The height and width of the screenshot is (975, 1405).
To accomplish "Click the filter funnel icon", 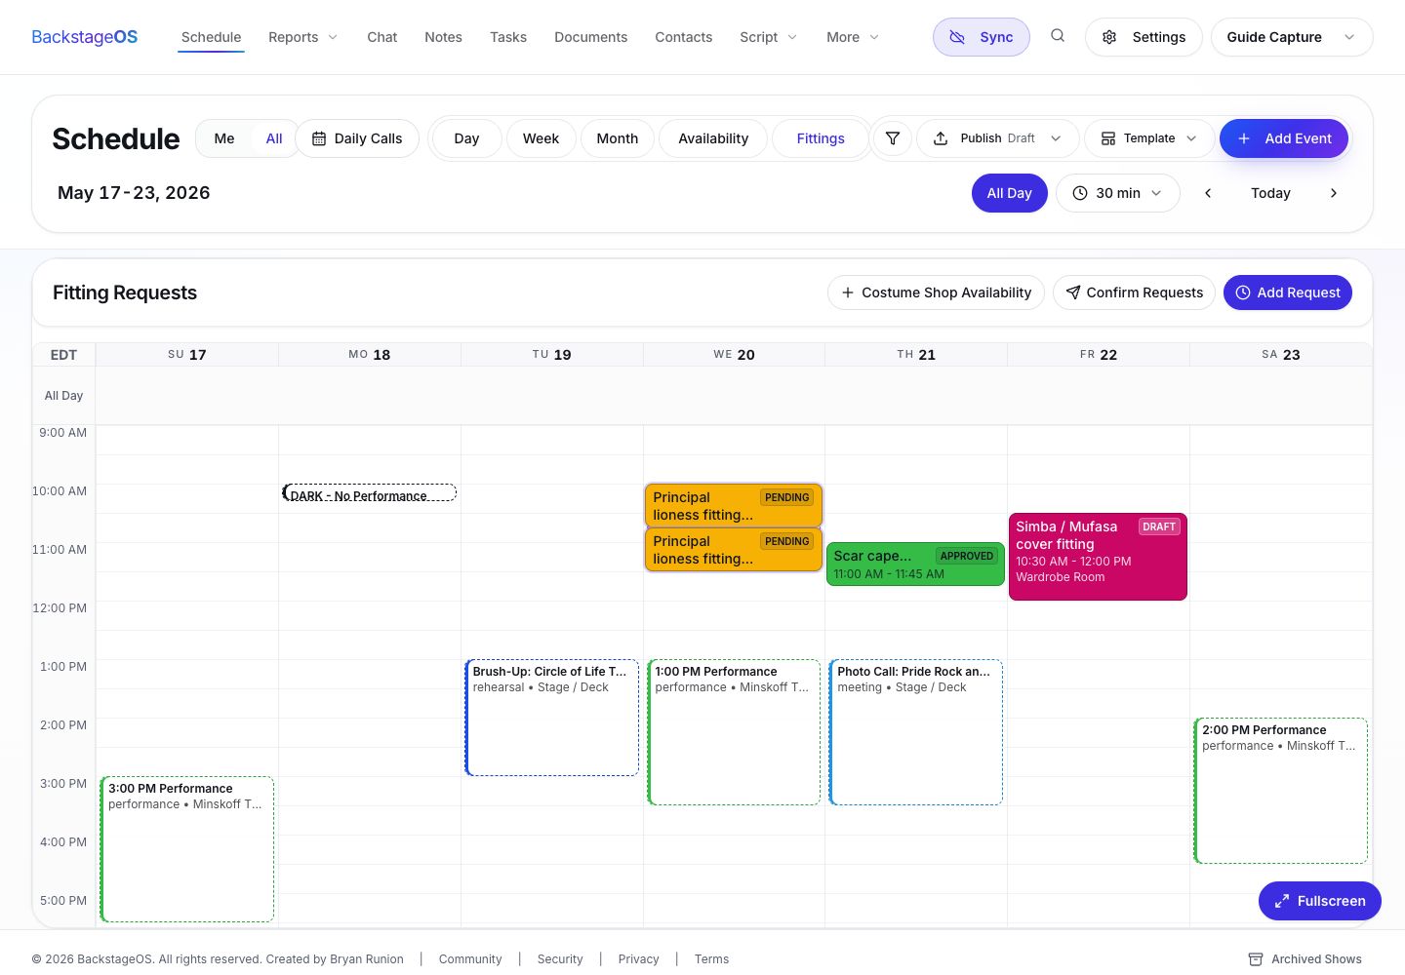I will 893,138.
